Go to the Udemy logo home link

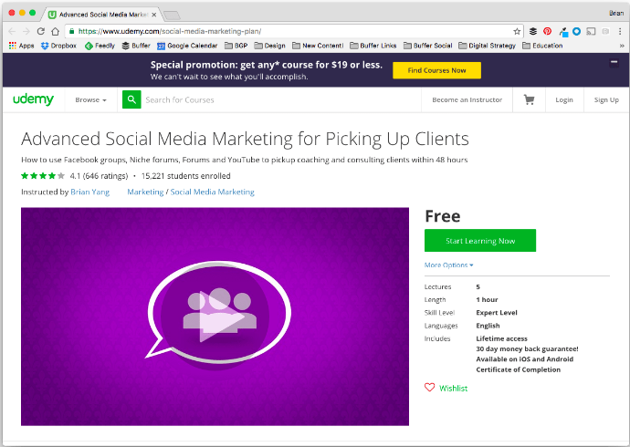click(x=34, y=99)
